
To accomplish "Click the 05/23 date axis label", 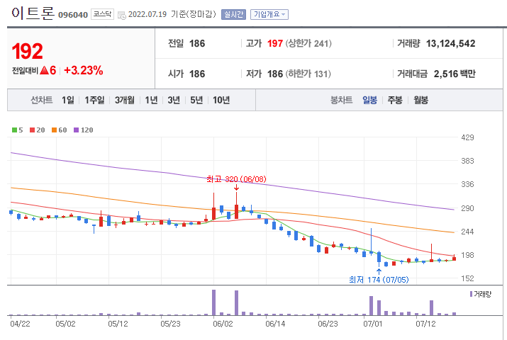I will point(170,324).
